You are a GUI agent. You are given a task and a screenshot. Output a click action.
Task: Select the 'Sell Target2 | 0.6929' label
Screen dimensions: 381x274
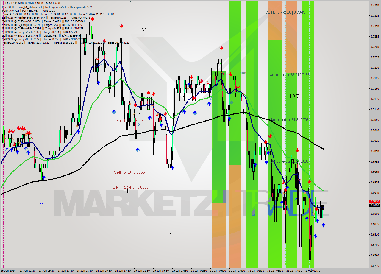pyautogui.click(x=131, y=187)
